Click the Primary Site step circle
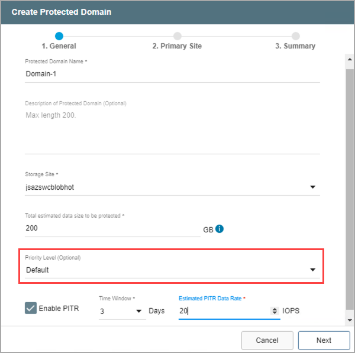The image size is (355, 353). click(177, 36)
